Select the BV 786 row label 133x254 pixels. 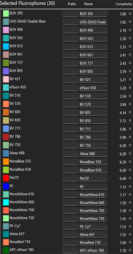[x=15, y=136]
